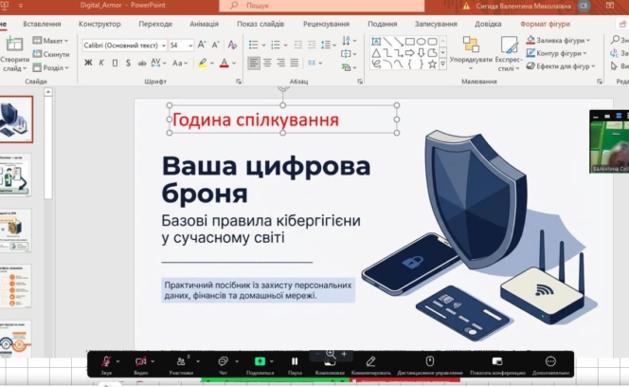
Task: Click the annotate pencil icon
Action: (370, 361)
